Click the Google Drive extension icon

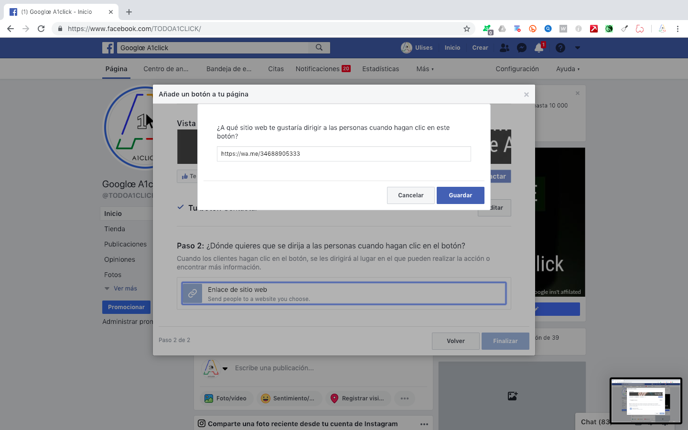coord(502,29)
